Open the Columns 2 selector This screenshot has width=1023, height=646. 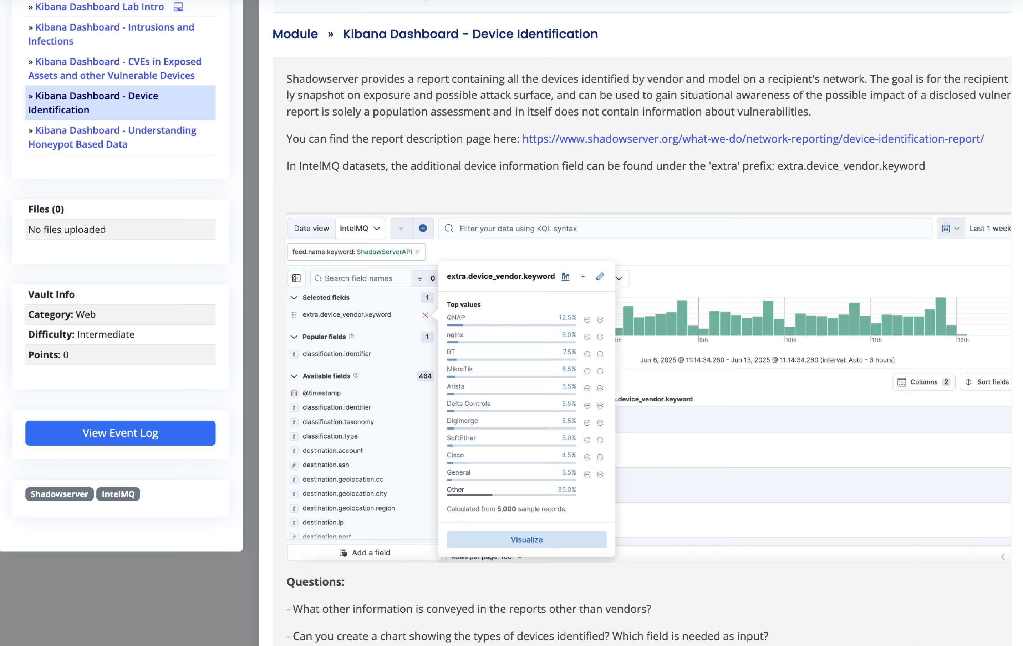click(x=923, y=382)
